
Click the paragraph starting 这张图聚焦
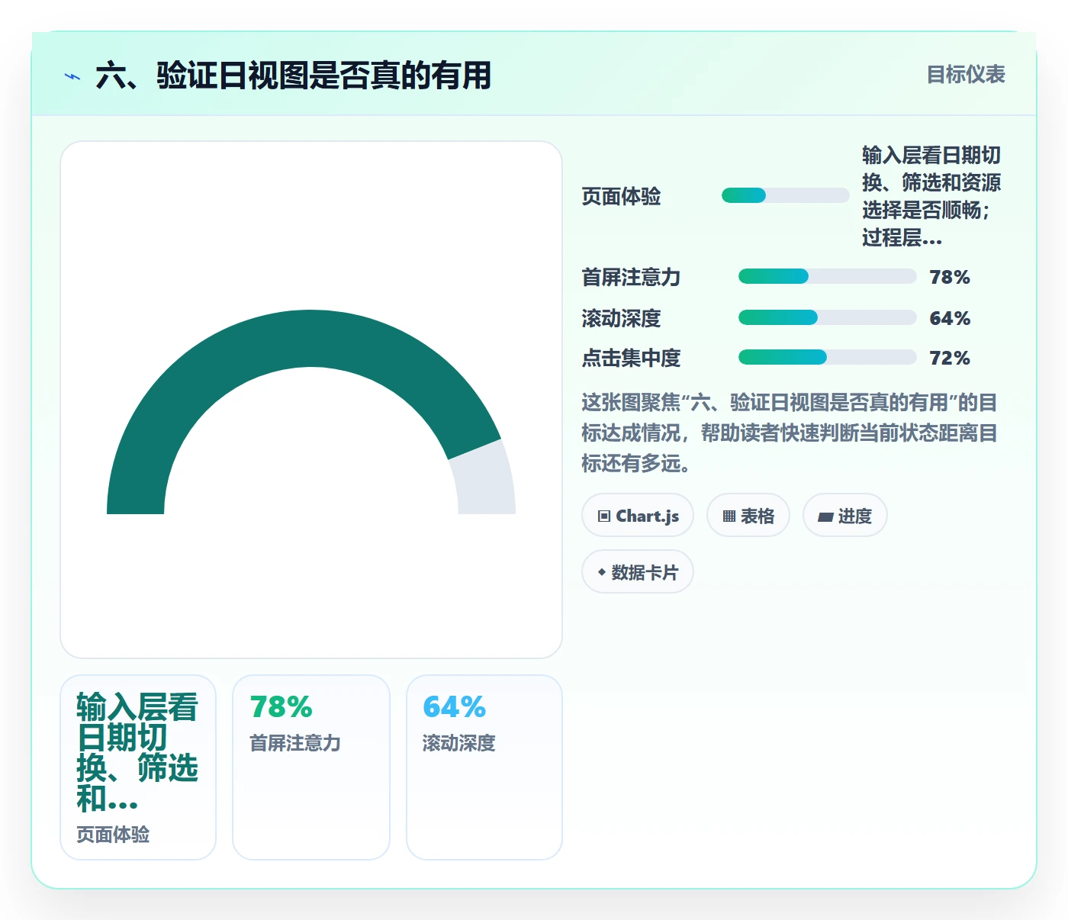(790, 433)
